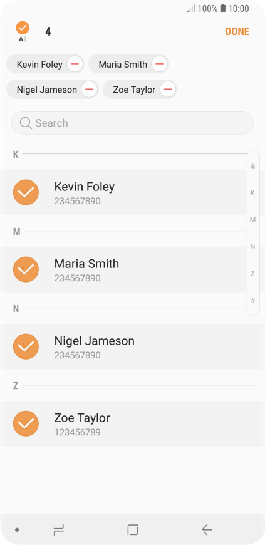Tap the Android back navigation arrow
The height and width of the screenshot is (545, 265).
point(207,530)
